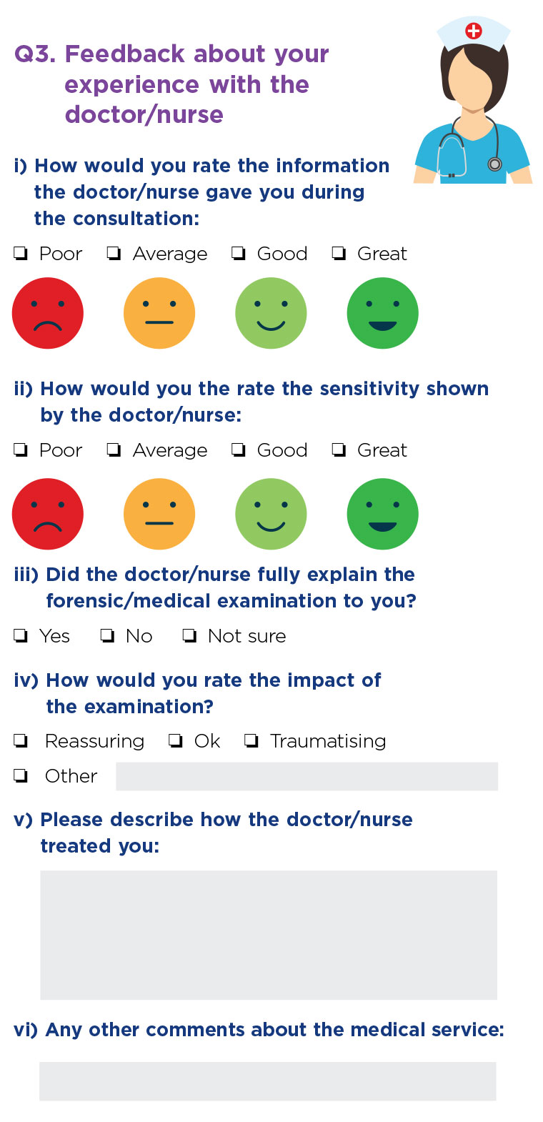The height and width of the screenshot is (1122, 543).
Task: Click the orange neutral face under sensitivity rating
Action: (159, 514)
